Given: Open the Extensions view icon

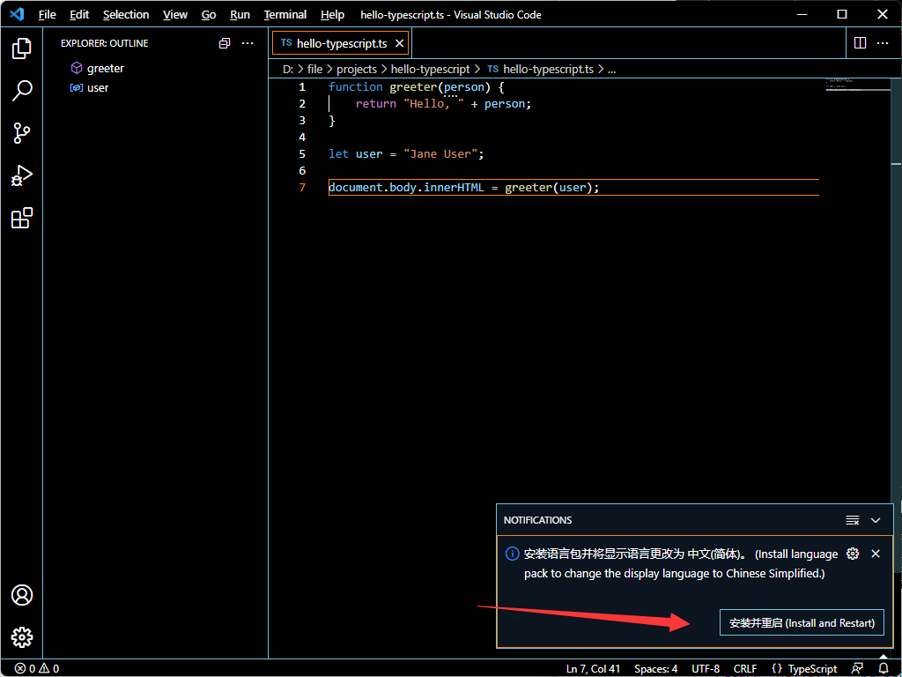Looking at the screenshot, I should click(22, 218).
